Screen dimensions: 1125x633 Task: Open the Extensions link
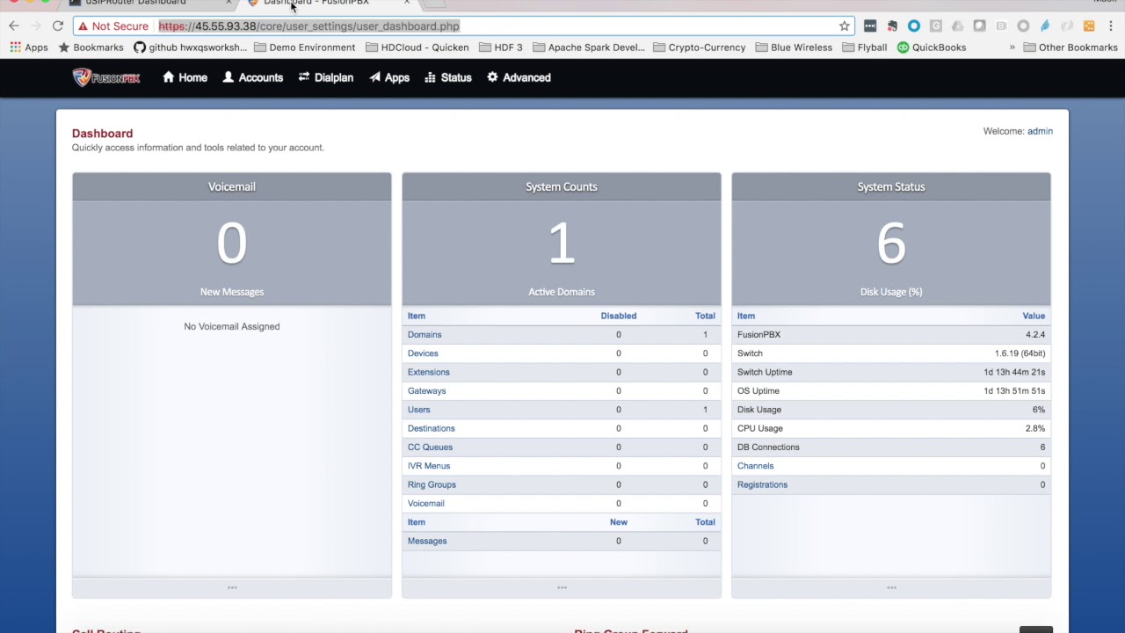coord(429,372)
